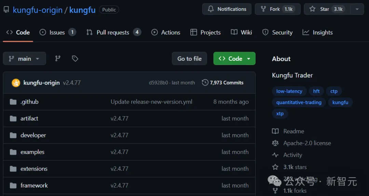Open the framework folder
Viewport: 369px width, 196px height.
tap(34, 185)
